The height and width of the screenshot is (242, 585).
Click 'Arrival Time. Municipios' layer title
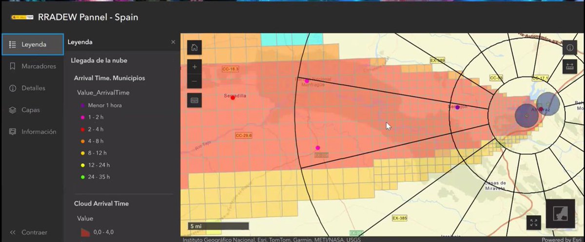click(109, 78)
